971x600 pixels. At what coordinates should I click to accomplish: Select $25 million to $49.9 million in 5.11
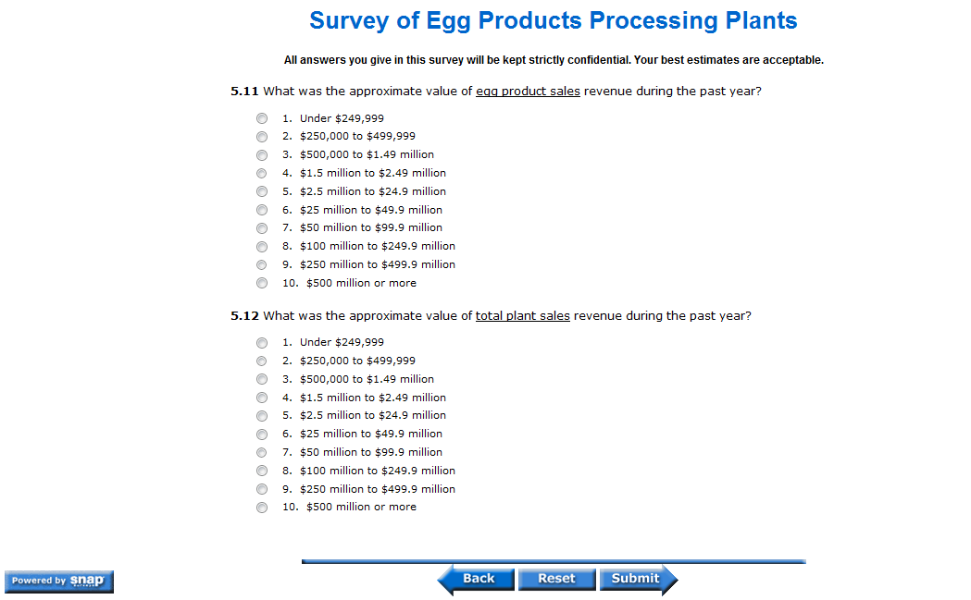(x=262, y=210)
